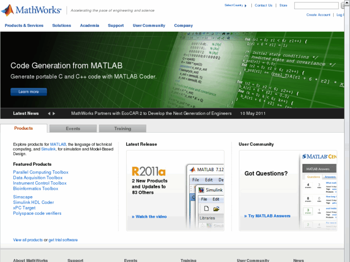
Task: Click 'Got Questions?' heading
Action: tap(266, 174)
